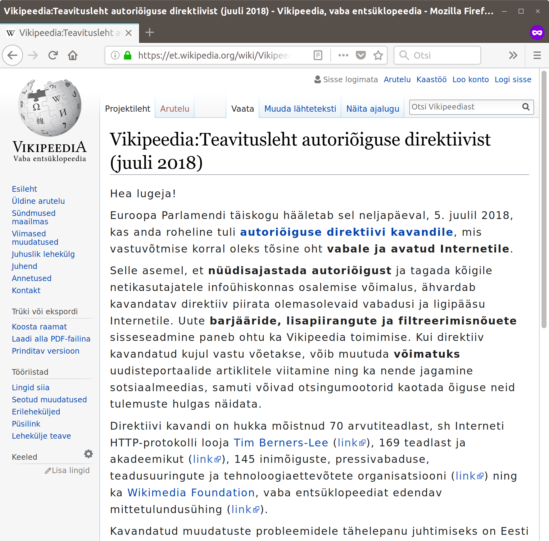Expand the toolbar overflow chevron
The image size is (549, 541).
pyautogui.click(x=513, y=56)
